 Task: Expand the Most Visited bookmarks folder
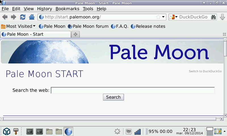pyautogui.click(x=18, y=26)
